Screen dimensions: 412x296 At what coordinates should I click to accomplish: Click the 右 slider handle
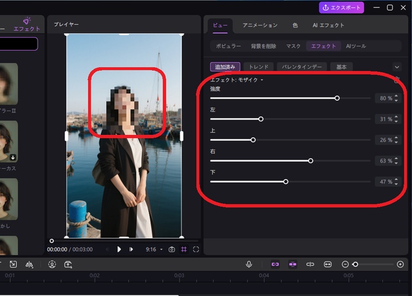point(311,160)
